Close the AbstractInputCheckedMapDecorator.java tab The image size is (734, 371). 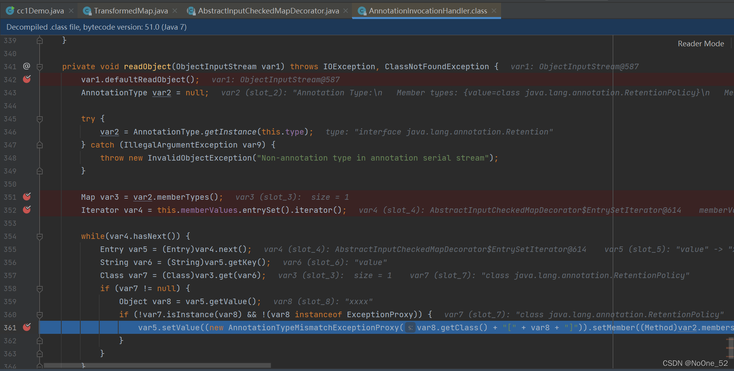coord(346,11)
